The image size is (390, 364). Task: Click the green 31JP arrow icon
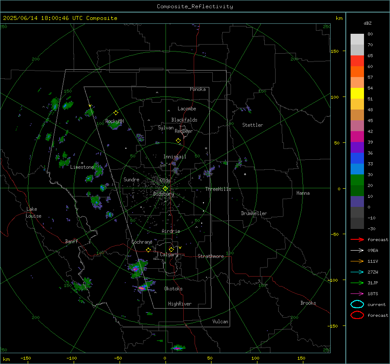point(357,283)
